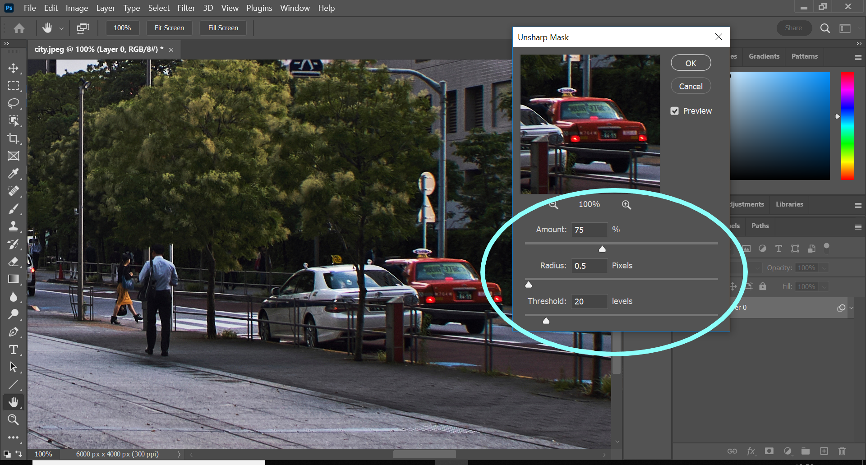
Task: Select the Brush tool
Action: click(x=14, y=209)
